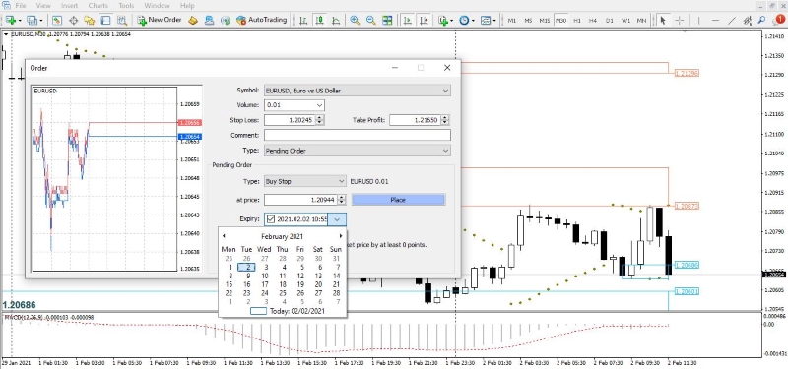This screenshot has height=369, width=788.
Task: Toggle Chart Shift icon
Action: [424, 20]
